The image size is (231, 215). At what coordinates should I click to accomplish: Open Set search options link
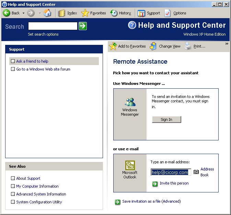coord(43,34)
